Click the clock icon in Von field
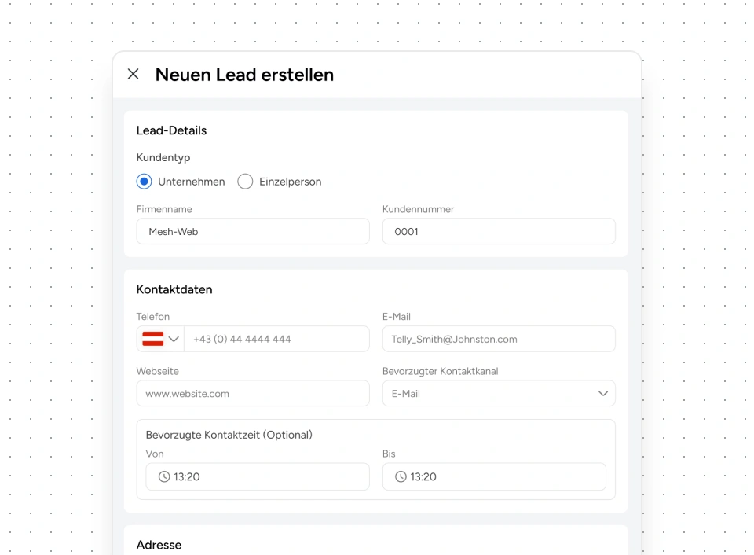Image resolution: width=754 pixels, height=555 pixels. click(164, 476)
